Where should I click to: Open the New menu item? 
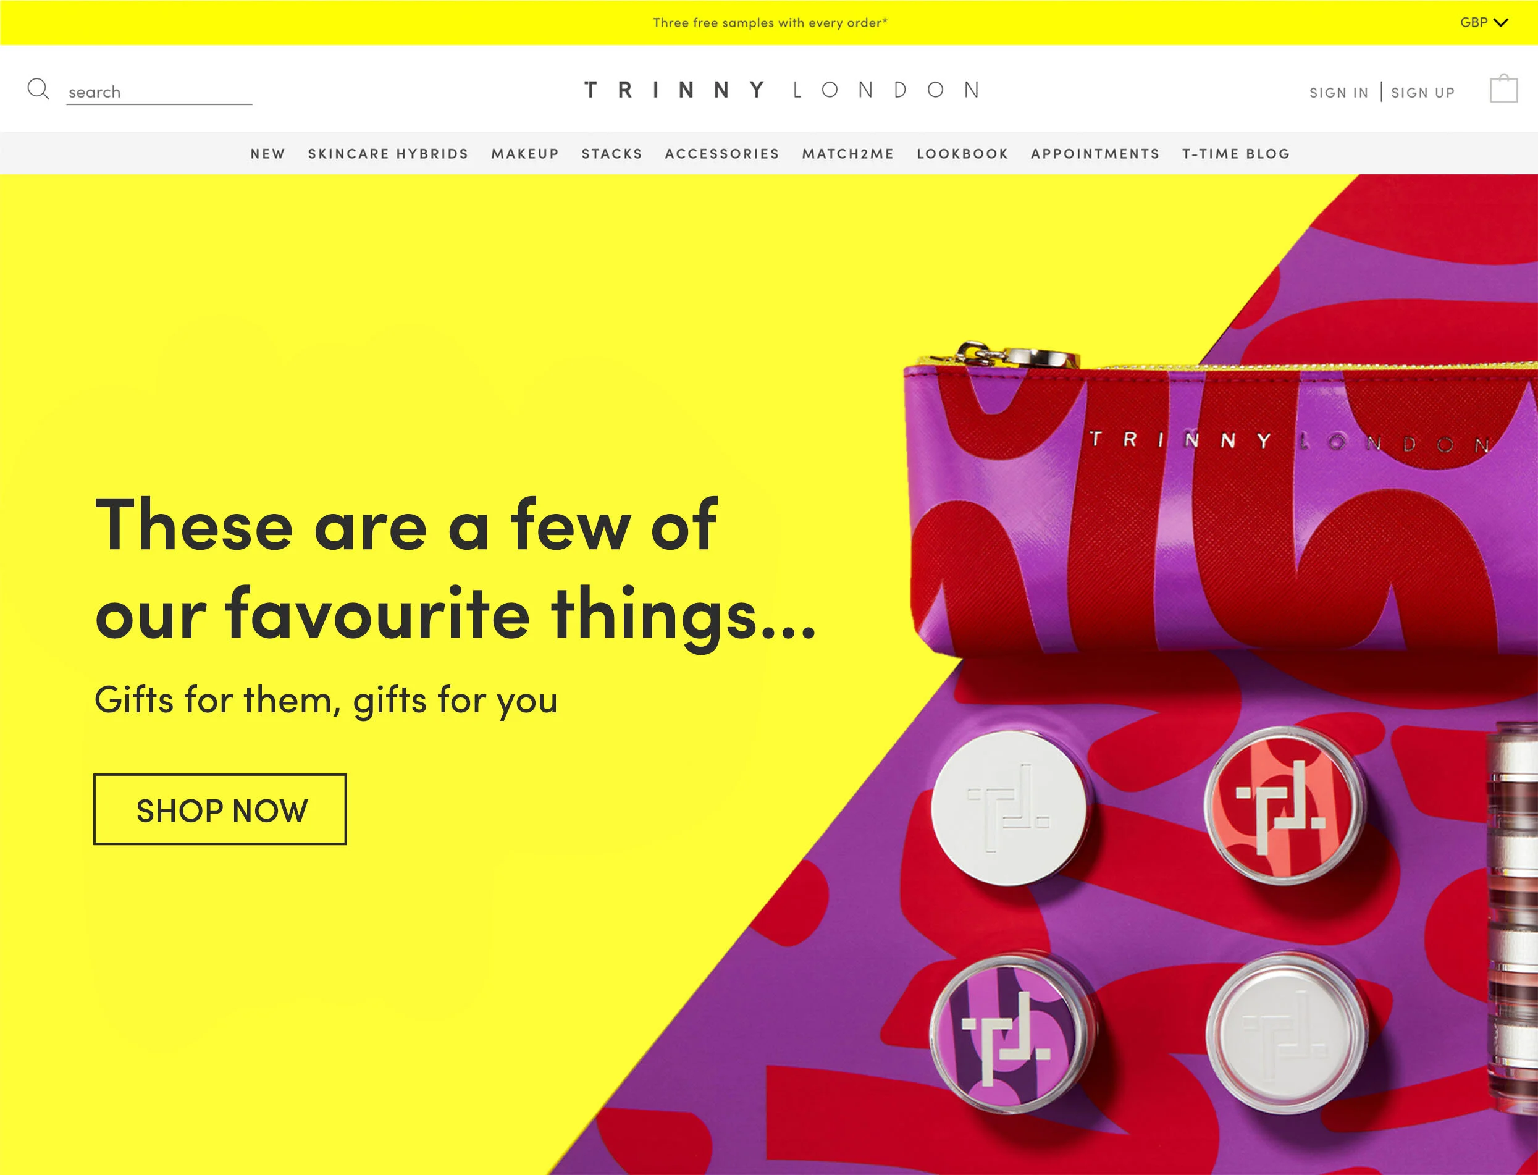267,153
